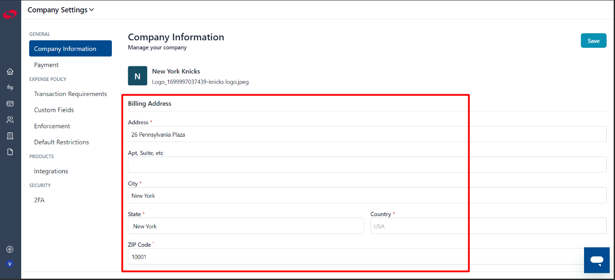Open Integrations settings
The width and height of the screenshot is (615, 280).
51,171
